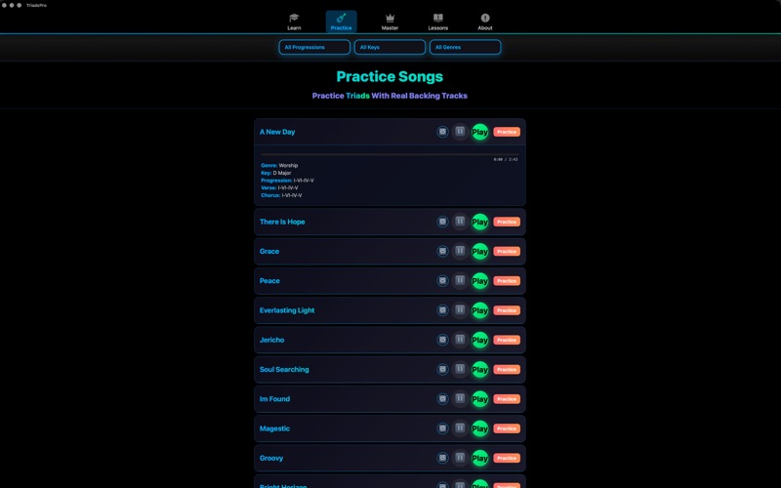This screenshot has width=781, height=488.
Task: Toggle the loop icon for Everlasting Light
Action: tap(442, 310)
